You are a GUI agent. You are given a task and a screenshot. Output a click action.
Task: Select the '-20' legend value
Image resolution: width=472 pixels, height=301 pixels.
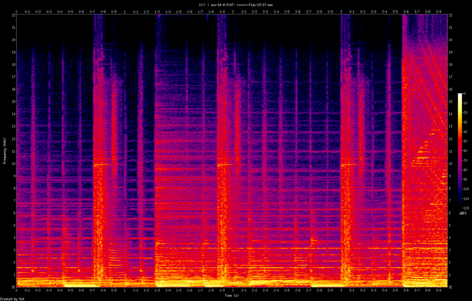click(465, 112)
